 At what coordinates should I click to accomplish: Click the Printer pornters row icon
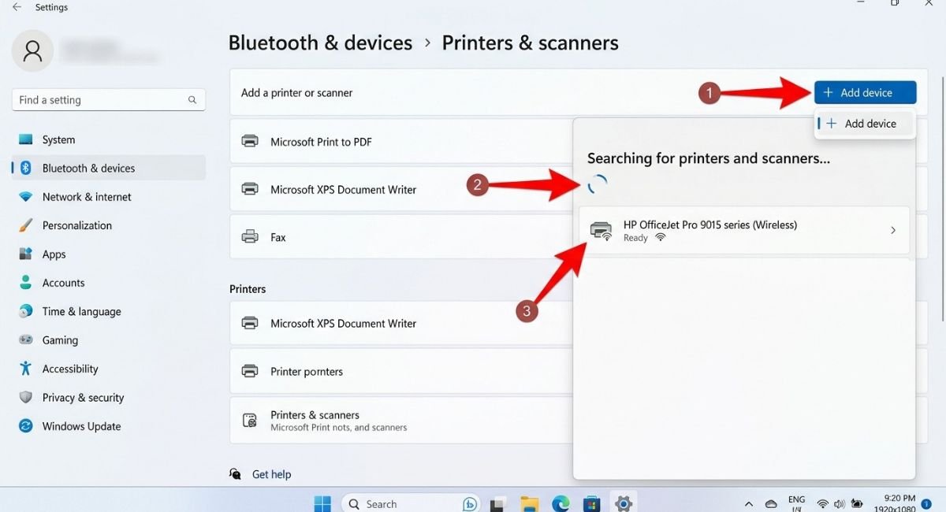(x=250, y=371)
